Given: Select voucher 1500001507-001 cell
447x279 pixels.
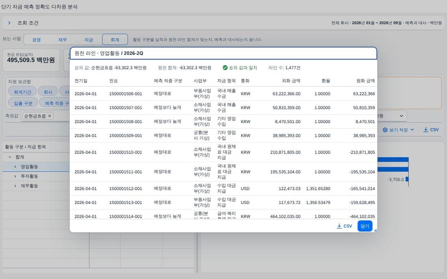Looking at the screenshot, I should (126, 107).
